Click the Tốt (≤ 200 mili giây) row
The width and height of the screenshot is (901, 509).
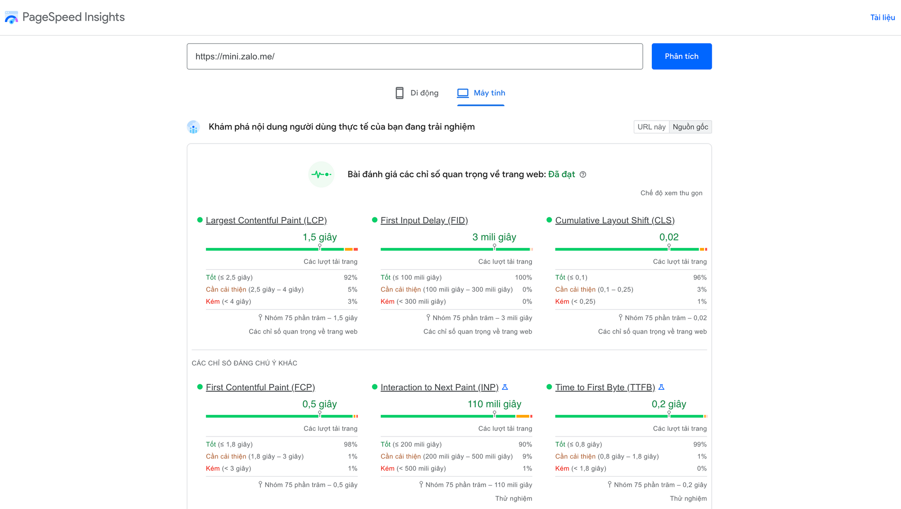pos(456,444)
